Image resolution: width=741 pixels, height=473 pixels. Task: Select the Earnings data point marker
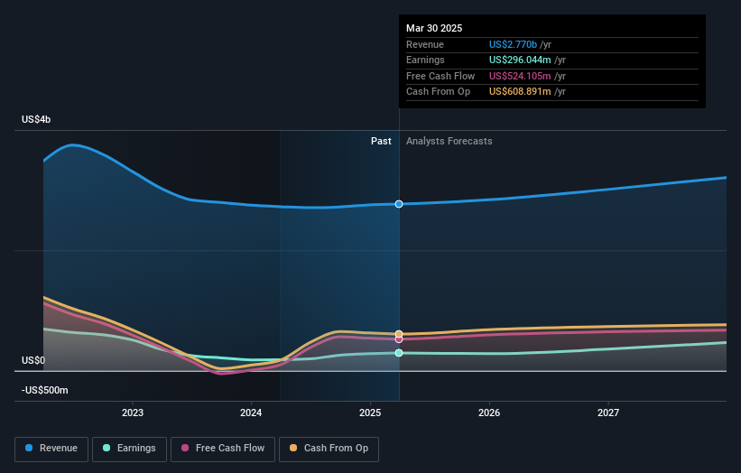point(399,353)
